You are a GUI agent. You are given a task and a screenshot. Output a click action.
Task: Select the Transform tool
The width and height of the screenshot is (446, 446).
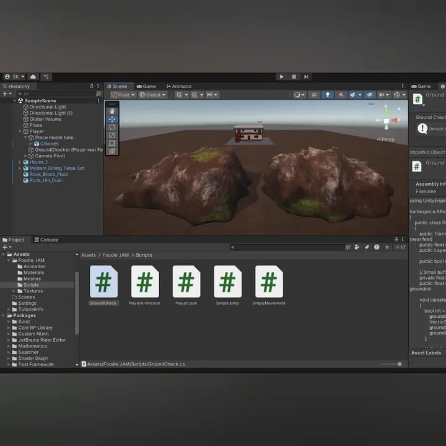pos(112,151)
